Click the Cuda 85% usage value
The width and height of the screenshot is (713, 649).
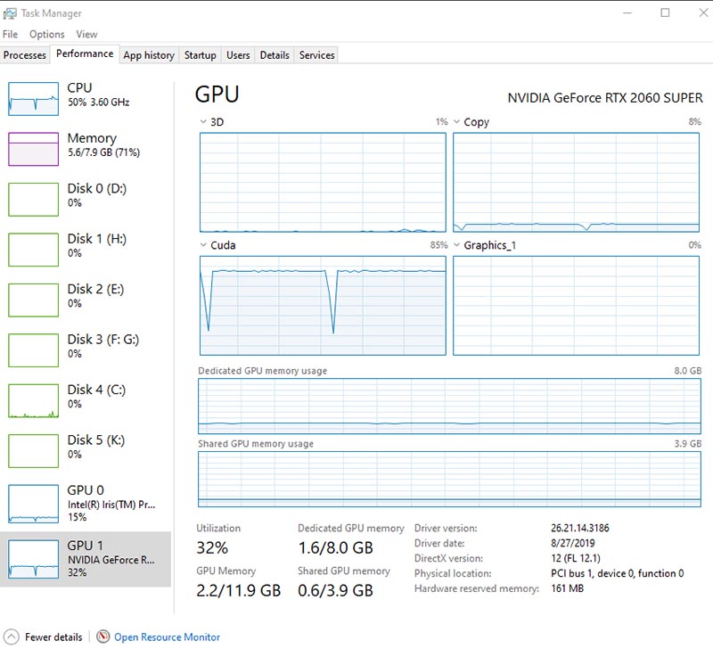click(x=438, y=245)
